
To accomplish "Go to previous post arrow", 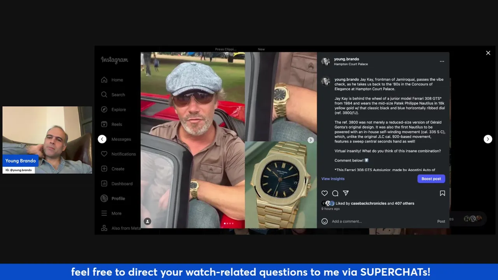I will pyautogui.click(x=102, y=139).
